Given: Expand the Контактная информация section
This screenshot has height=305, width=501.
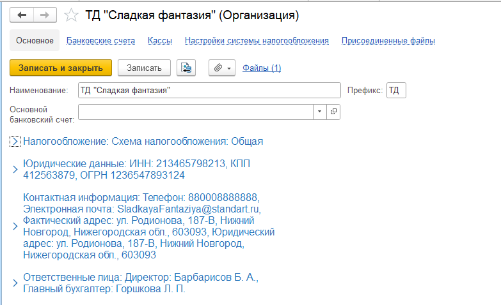Looking at the screenshot, I should (15, 226).
